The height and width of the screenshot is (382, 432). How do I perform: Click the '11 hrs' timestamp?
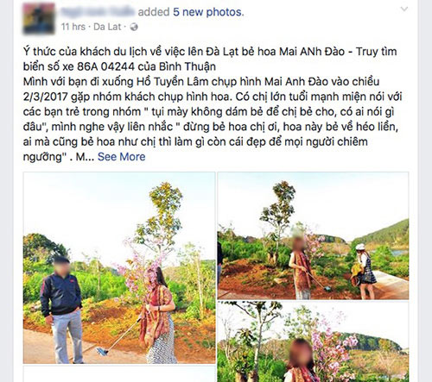pos(73,27)
